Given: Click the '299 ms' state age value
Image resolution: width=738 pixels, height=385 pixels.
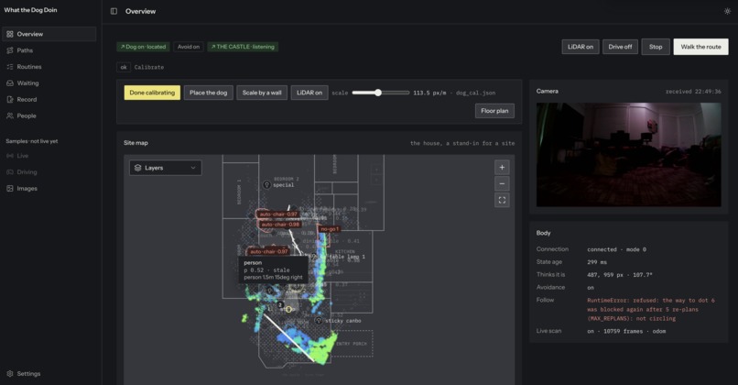Looking at the screenshot, I should pos(597,262).
